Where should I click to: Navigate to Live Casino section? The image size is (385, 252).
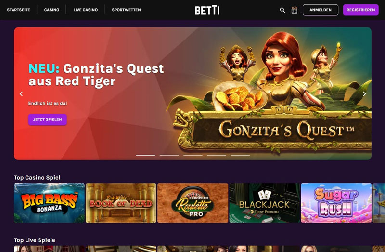(x=86, y=10)
